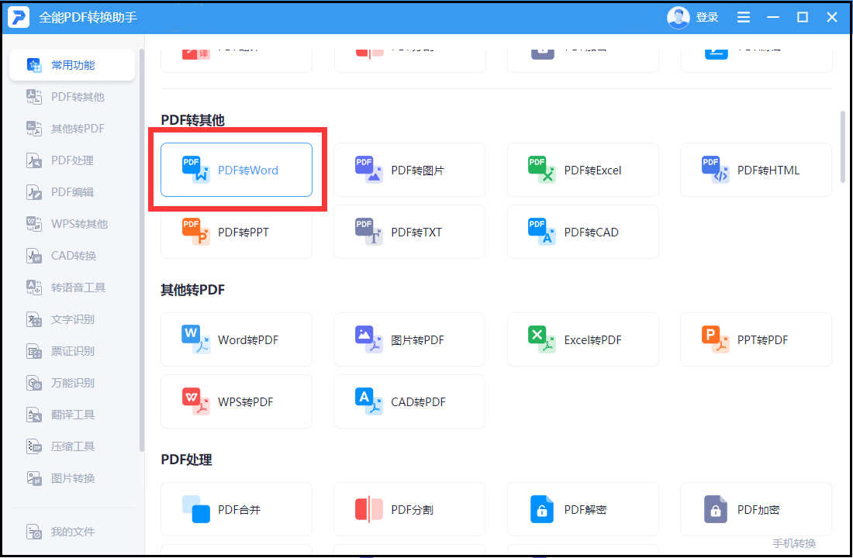Click the PDF转Excel icon

point(542,169)
